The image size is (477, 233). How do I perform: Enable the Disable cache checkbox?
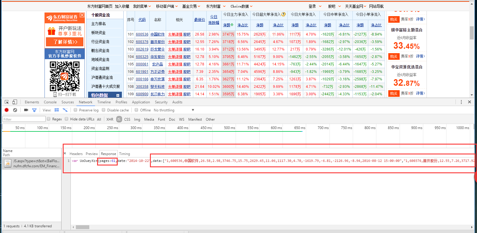[x=104, y=110]
